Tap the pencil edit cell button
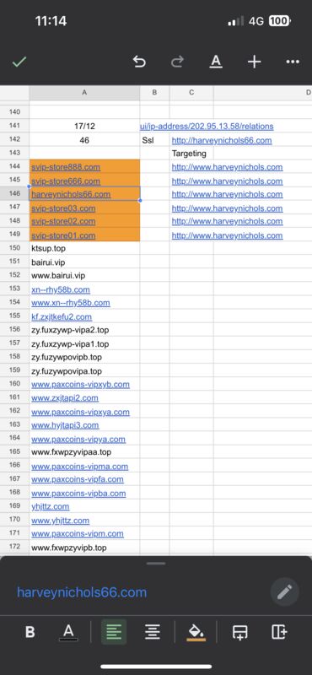Viewport: 312px width, 675px height. tap(284, 592)
